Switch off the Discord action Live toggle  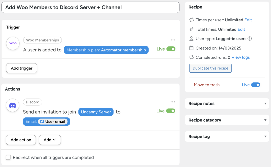[170, 111]
